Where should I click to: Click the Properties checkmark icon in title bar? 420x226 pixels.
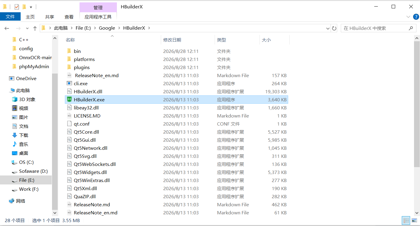[x=16, y=7]
